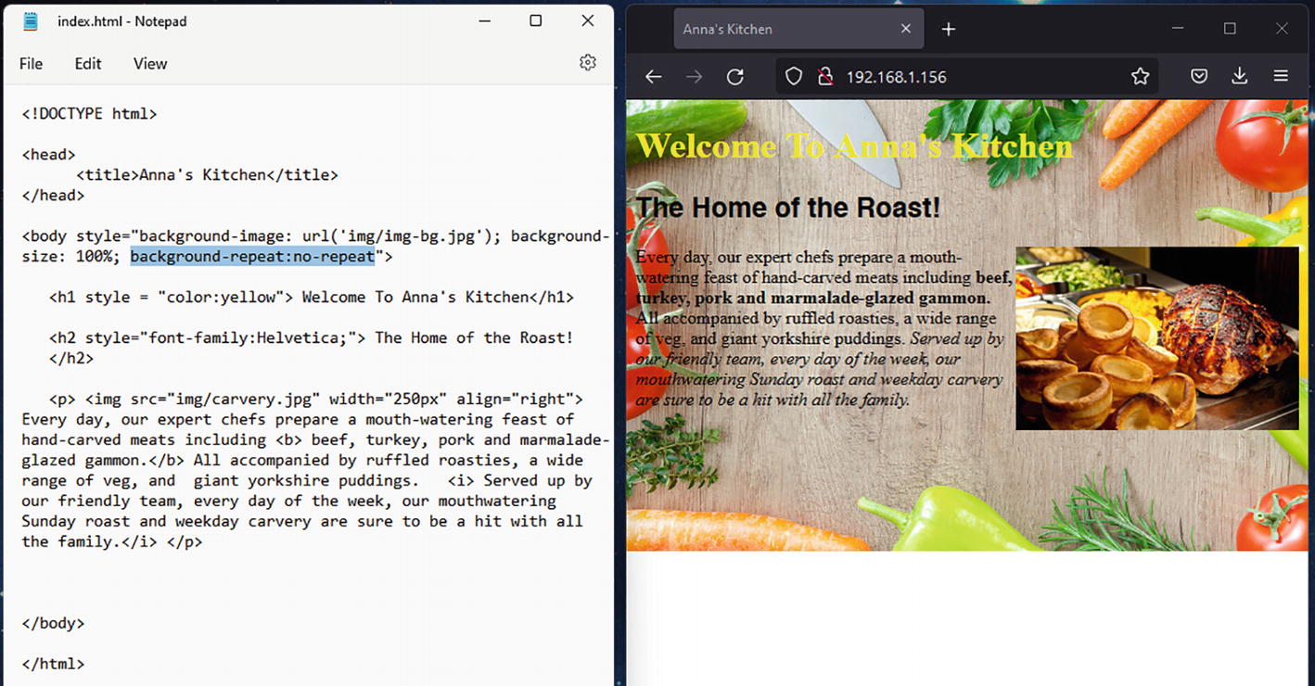This screenshot has height=686, width=1315.
Task: Reload the Anna's Kitchen page
Action: point(734,77)
